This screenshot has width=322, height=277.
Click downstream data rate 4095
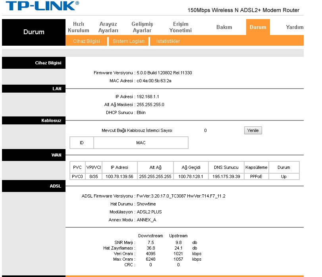[150, 254]
